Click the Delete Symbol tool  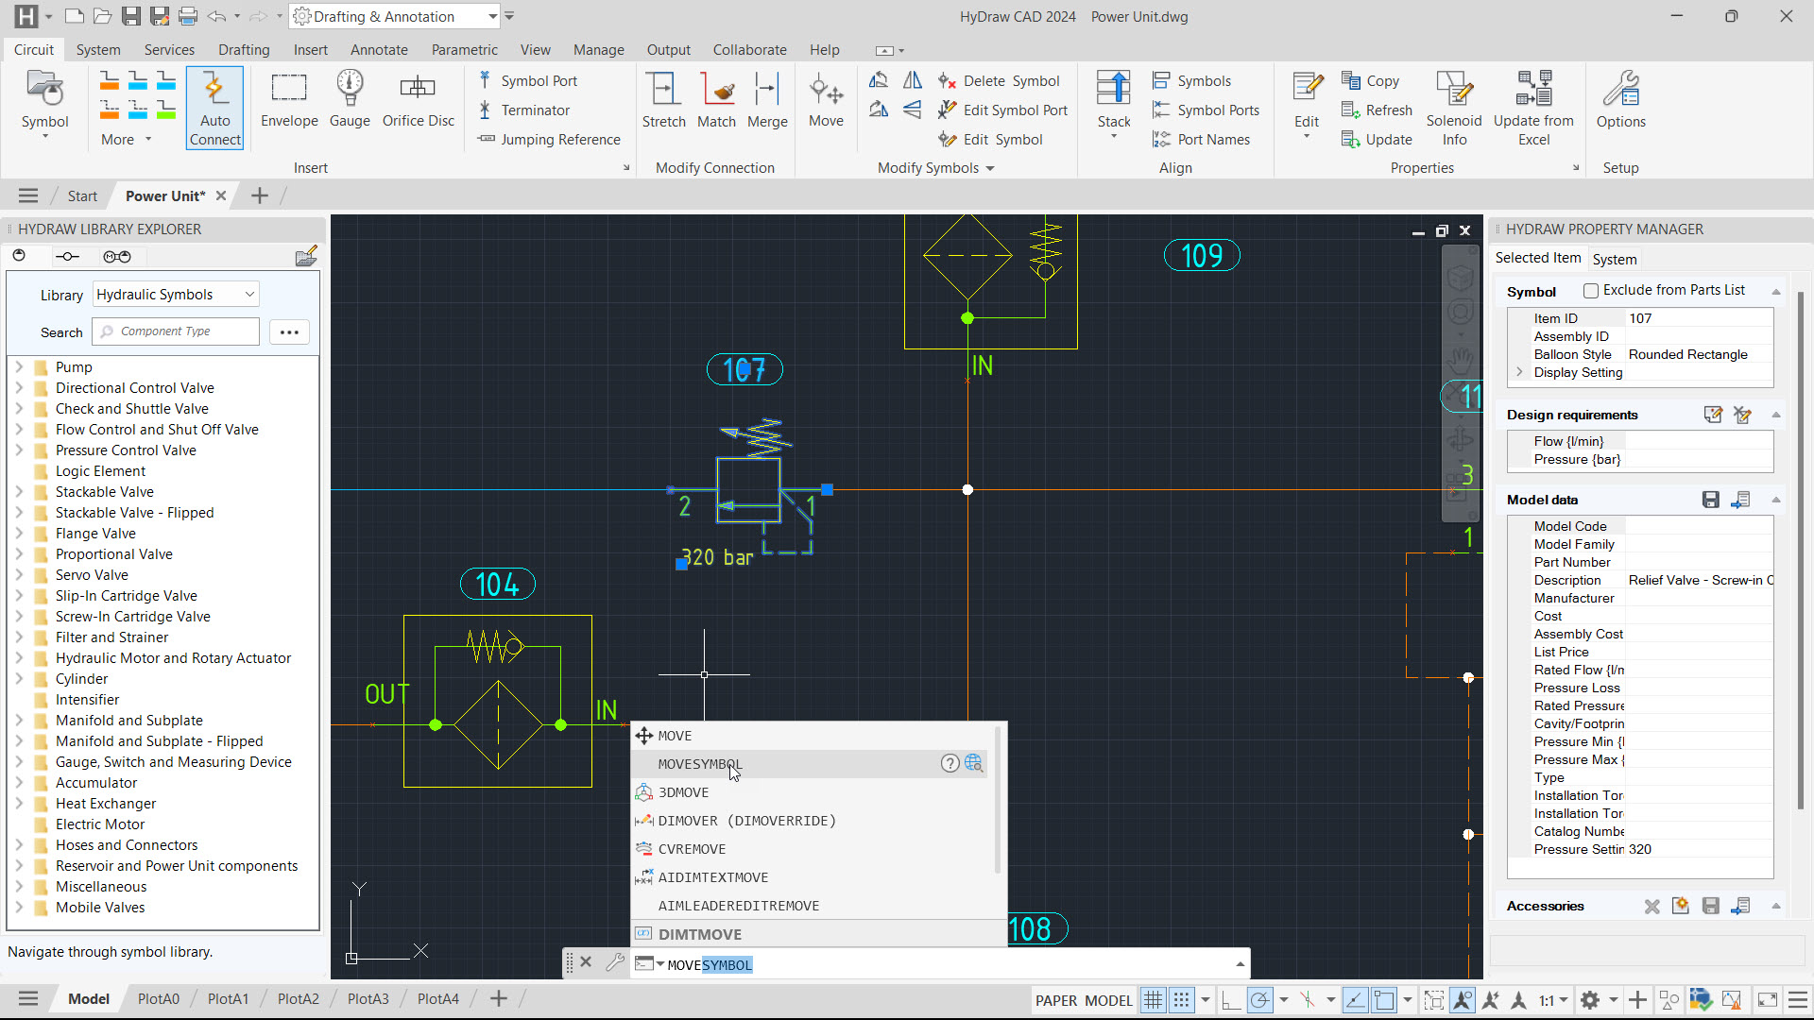999,81
